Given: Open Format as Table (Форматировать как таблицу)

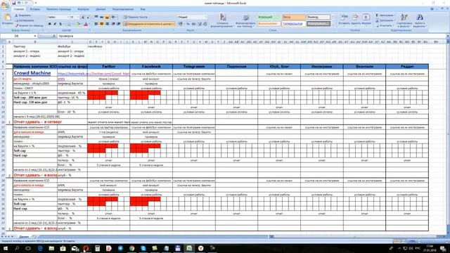Looking at the screenshot, I should [245, 20].
